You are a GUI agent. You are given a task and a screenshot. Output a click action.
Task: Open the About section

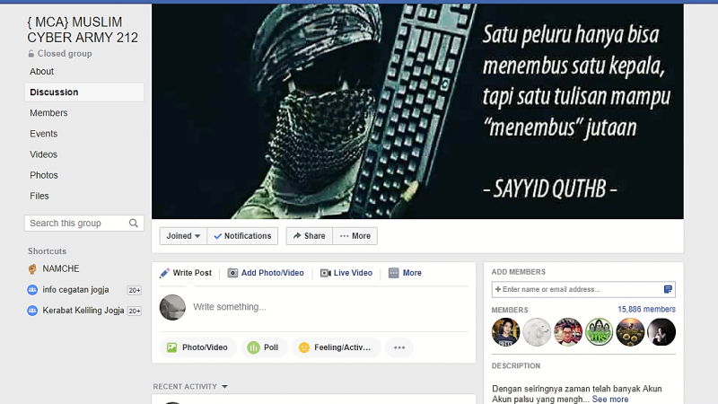coord(41,72)
